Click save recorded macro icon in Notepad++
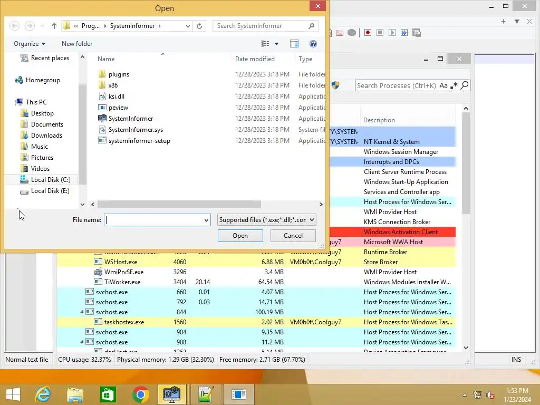Image resolution: width=540 pixels, height=405 pixels. click(x=417, y=33)
